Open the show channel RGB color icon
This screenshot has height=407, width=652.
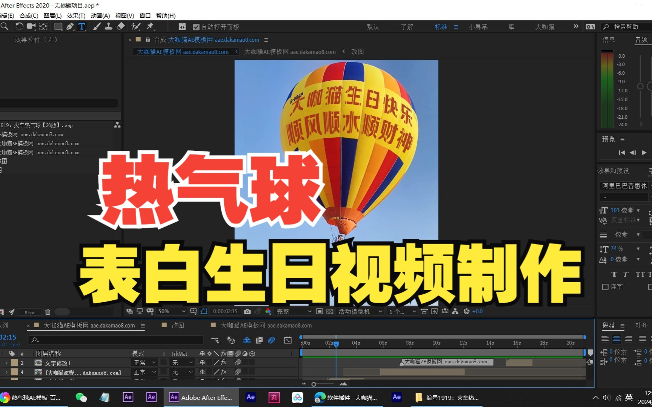point(268,311)
